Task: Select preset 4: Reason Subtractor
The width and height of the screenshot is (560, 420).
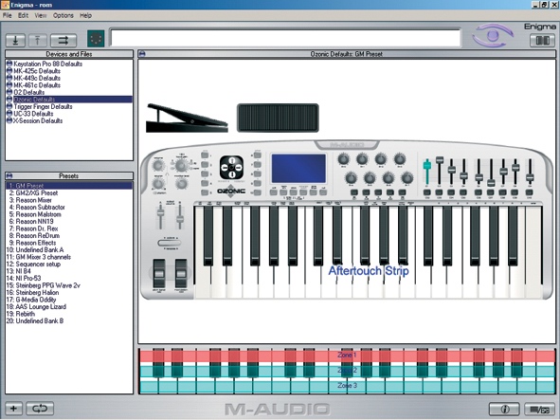Action: pos(37,208)
